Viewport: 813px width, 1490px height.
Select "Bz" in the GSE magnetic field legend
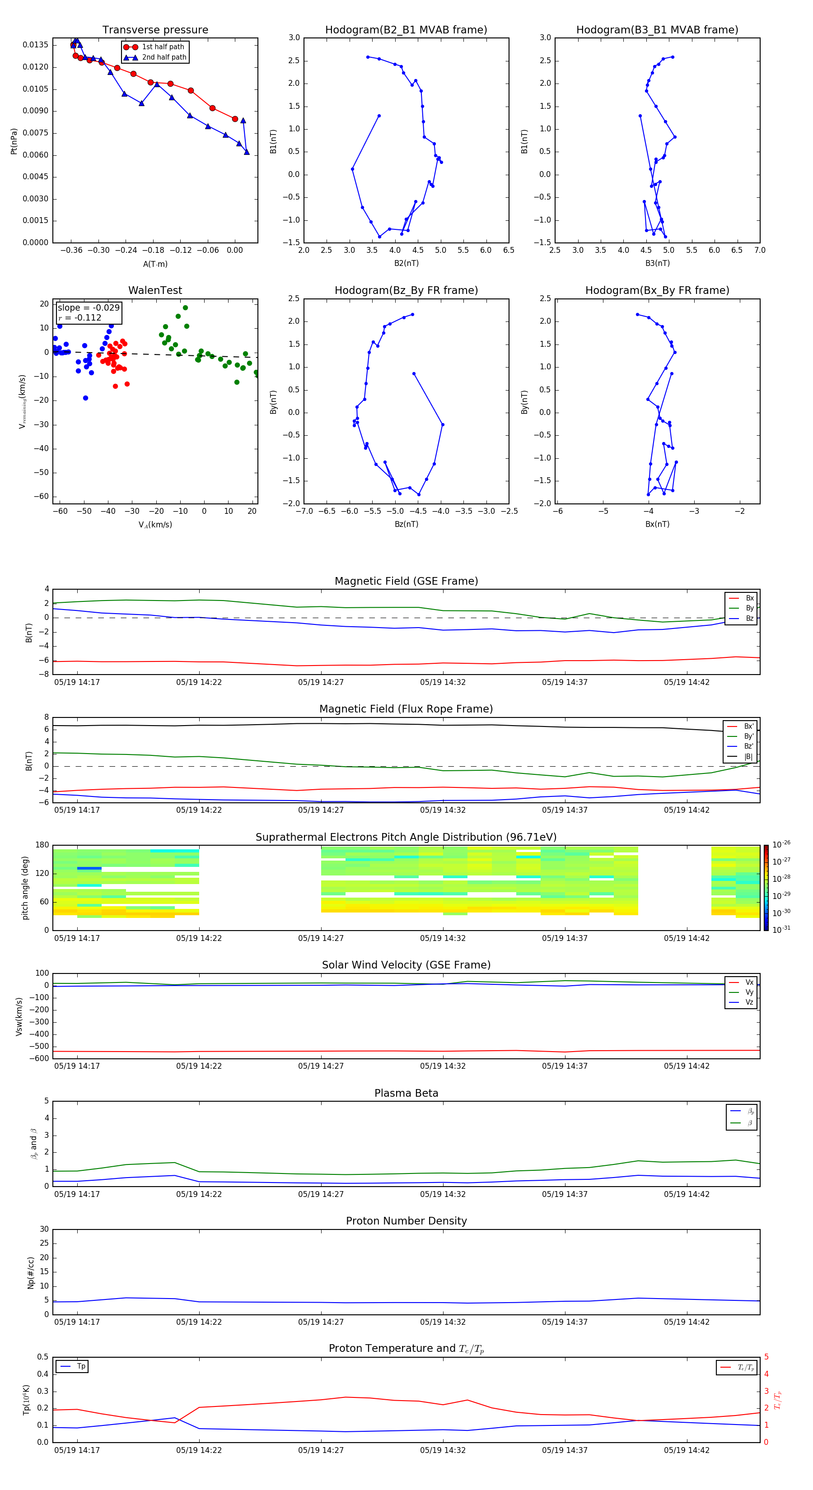(741, 618)
